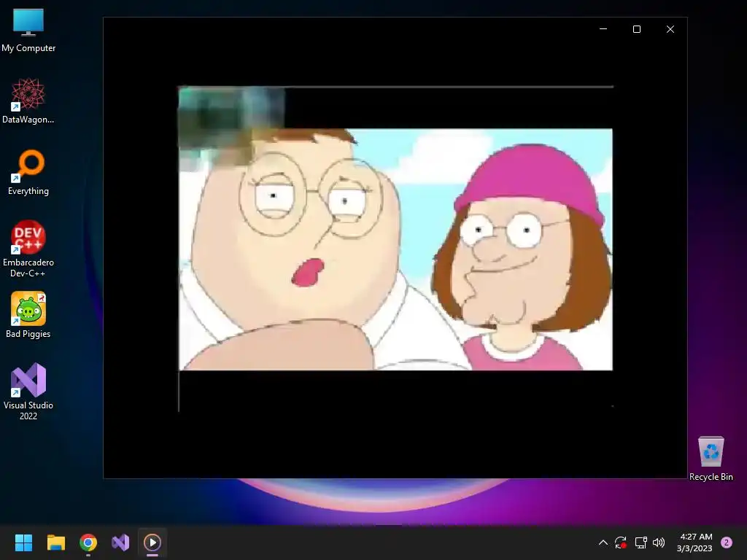747x560 pixels.
Task: Open Embarcadero Dev-C++ shortcut
Action: point(28,249)
